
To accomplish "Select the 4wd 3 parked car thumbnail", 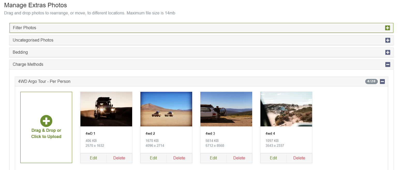I will click(x=226, y=109).
